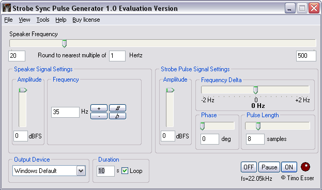Click the sharp (#) semitone-up button
This screenshot has width=322, height=190.
pyautogui.click(x=117, y=108)
